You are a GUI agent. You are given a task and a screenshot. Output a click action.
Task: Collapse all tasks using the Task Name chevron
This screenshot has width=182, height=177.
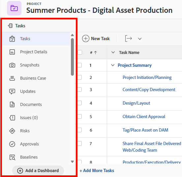113,52
